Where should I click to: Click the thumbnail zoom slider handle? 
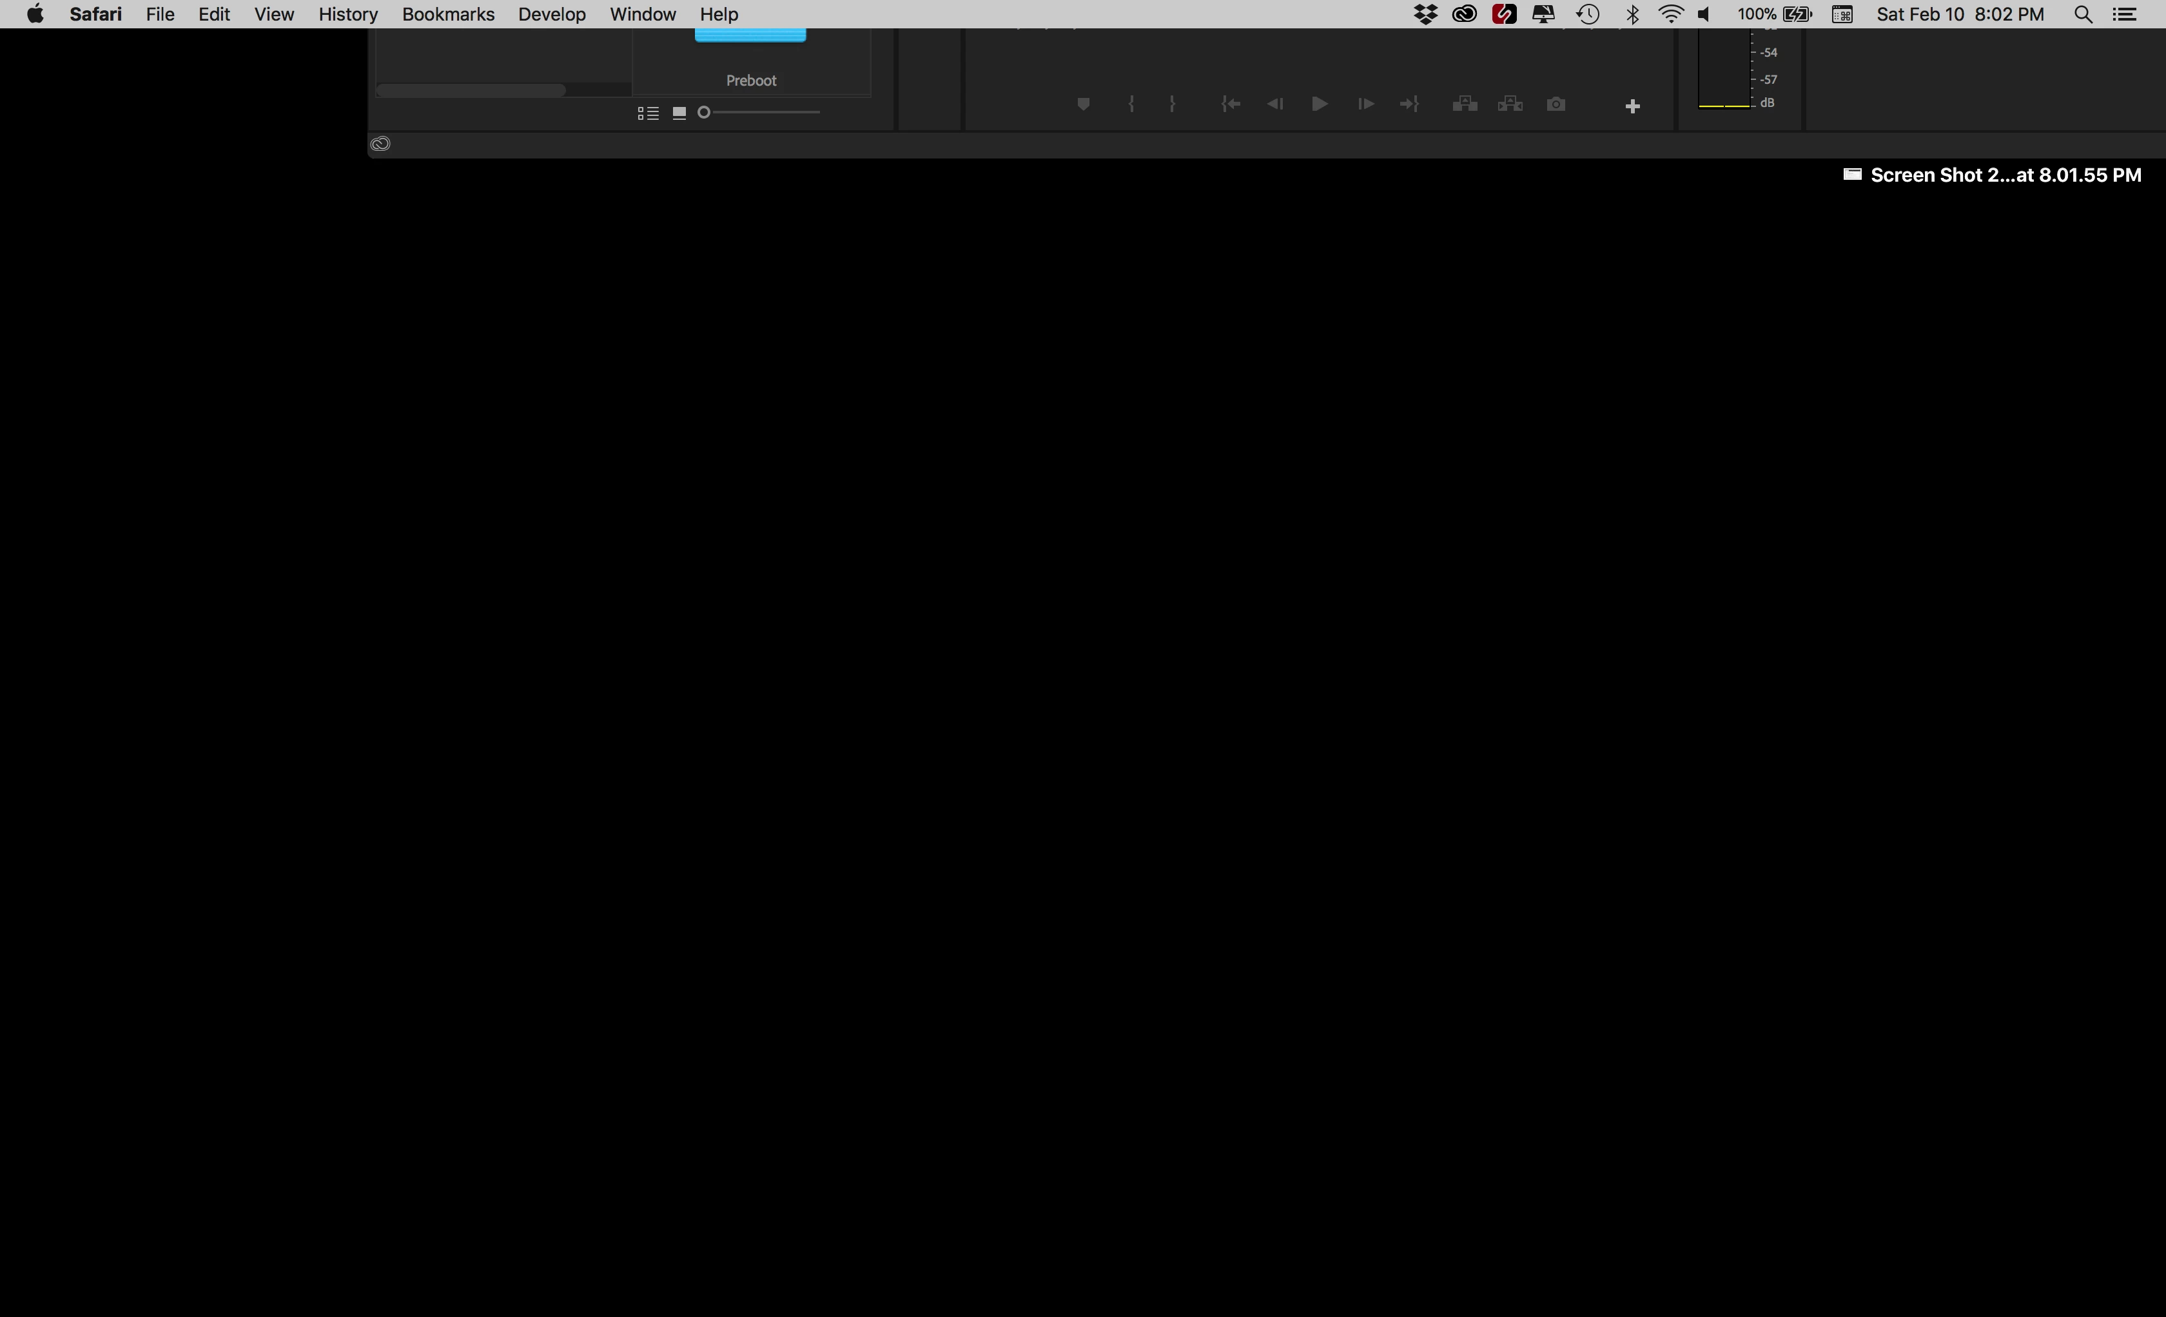point(703,113)
